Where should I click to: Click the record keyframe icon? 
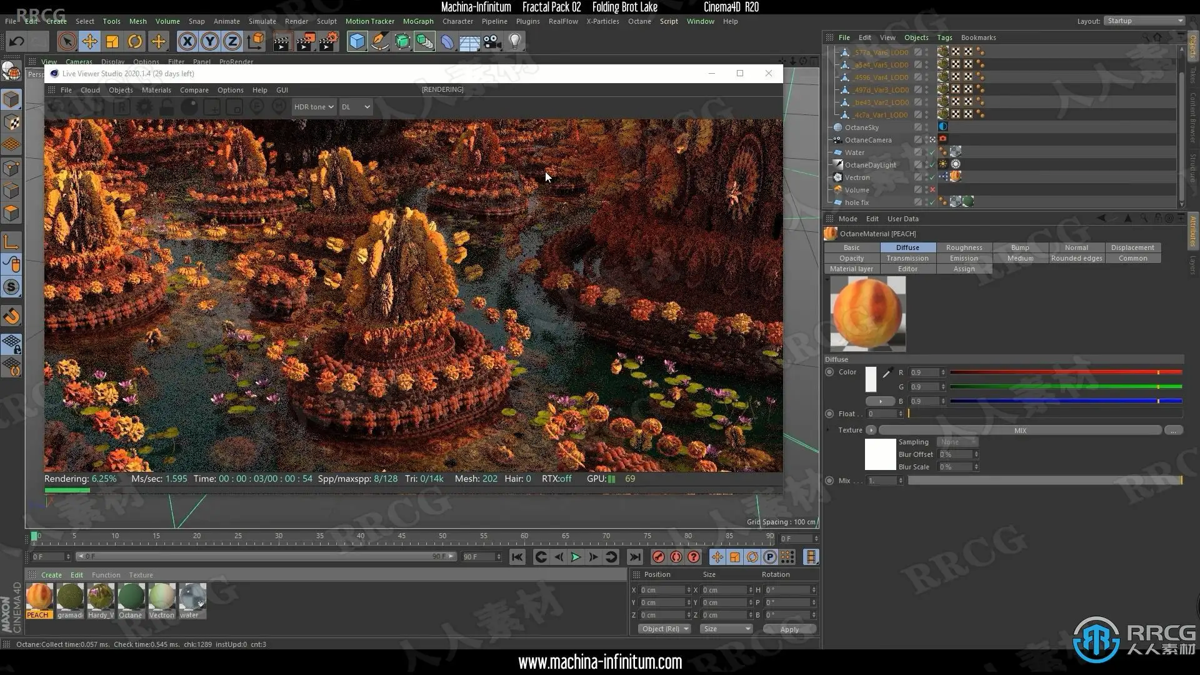(658, 557)
